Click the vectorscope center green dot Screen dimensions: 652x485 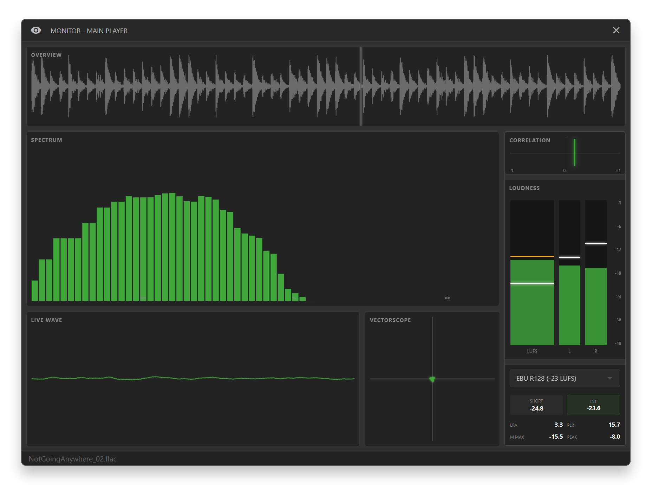(432, 379)
